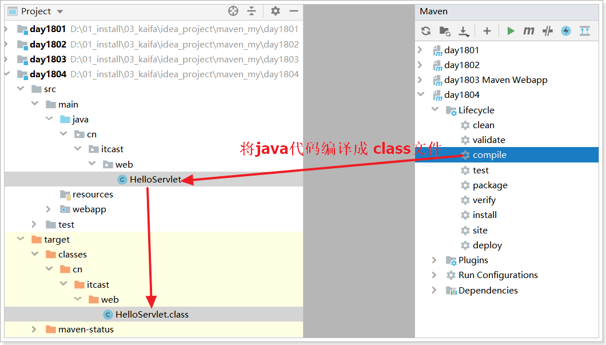Viewport: 606px width, 345px height.
Task: Click the java source folder icon
Action: (x=65, y=120)
